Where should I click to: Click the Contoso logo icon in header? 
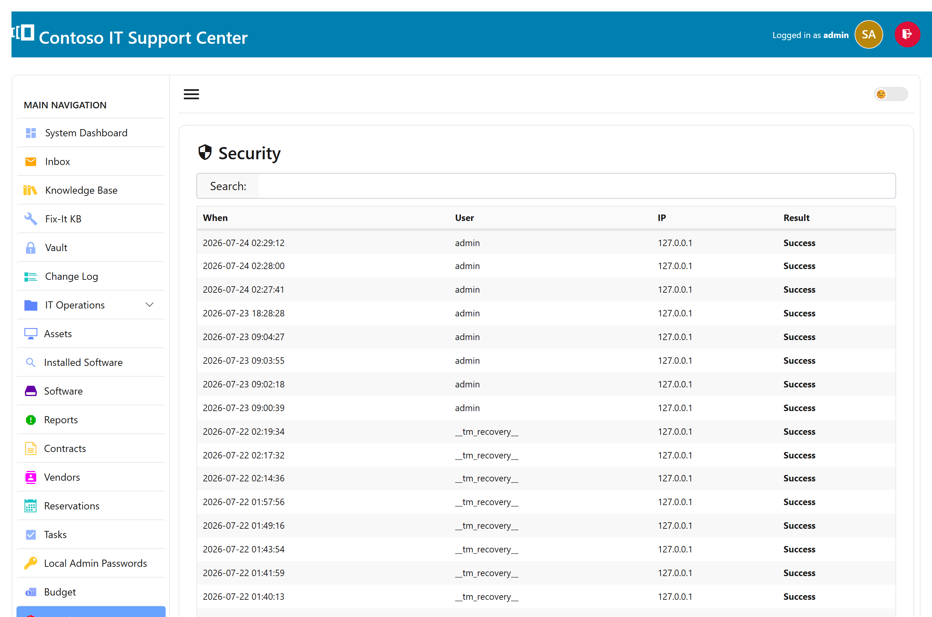[x=23, y=32]
